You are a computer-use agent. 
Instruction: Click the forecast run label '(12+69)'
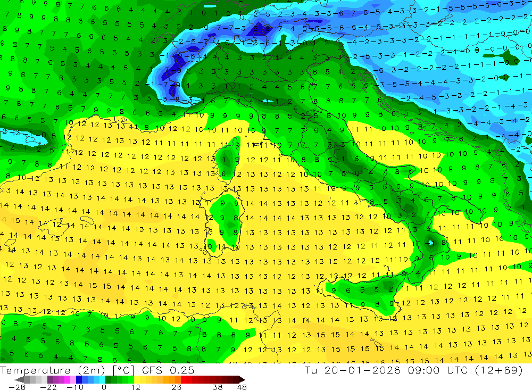499,370
